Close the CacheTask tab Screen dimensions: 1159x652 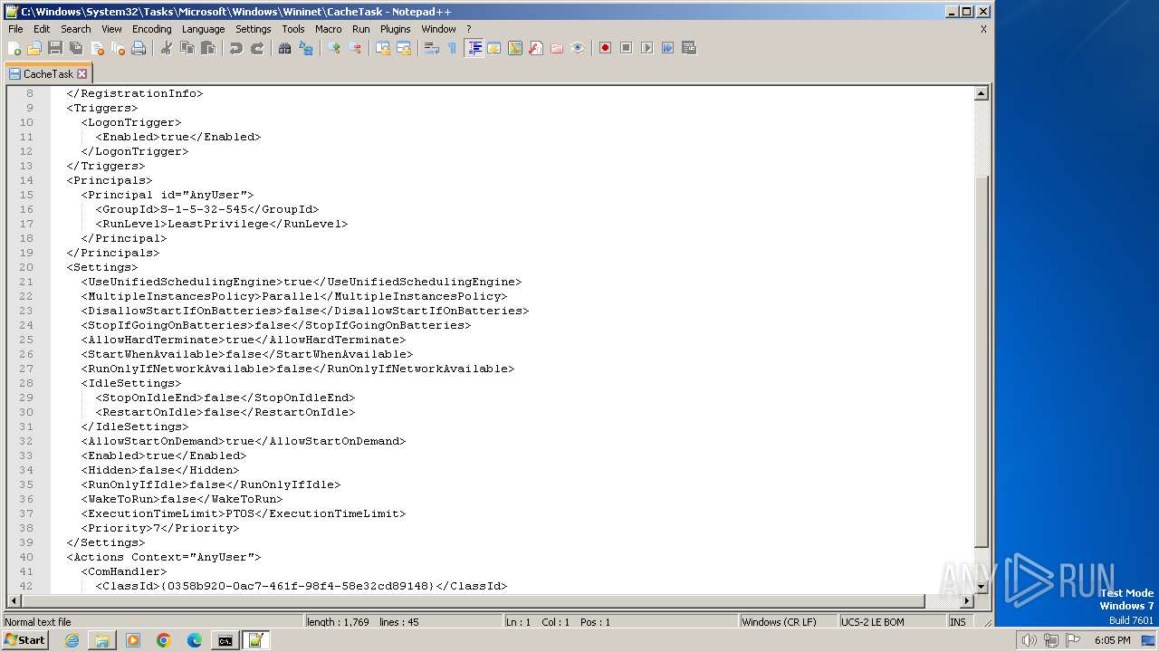[x=81, y=74]
